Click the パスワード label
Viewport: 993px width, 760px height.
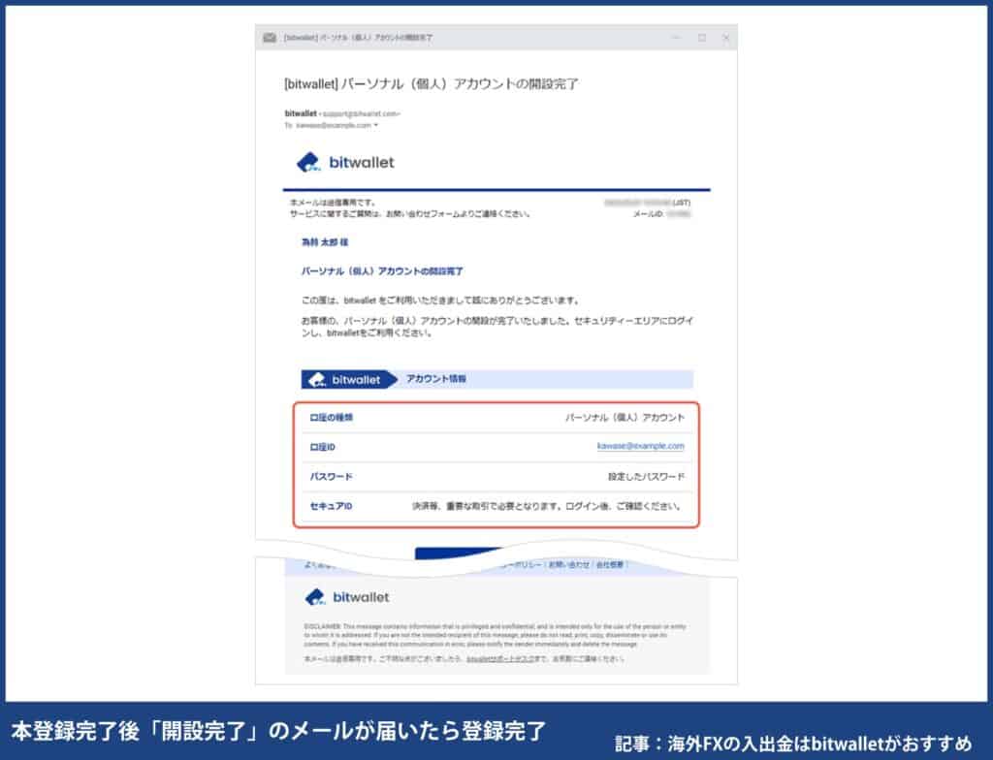(x=331, y=476)
